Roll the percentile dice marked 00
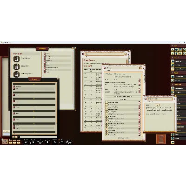The height and width of the screenshot is (186, 186). tap(69, 142)
